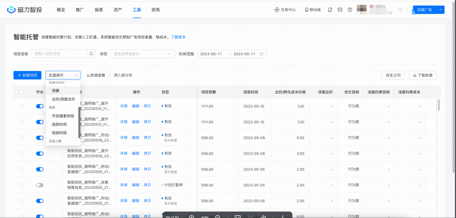Open the notification bell icon
The image size is (456, 218).
point(330,10)
